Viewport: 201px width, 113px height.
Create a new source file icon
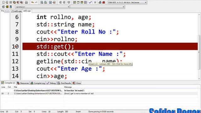[3, 2]
